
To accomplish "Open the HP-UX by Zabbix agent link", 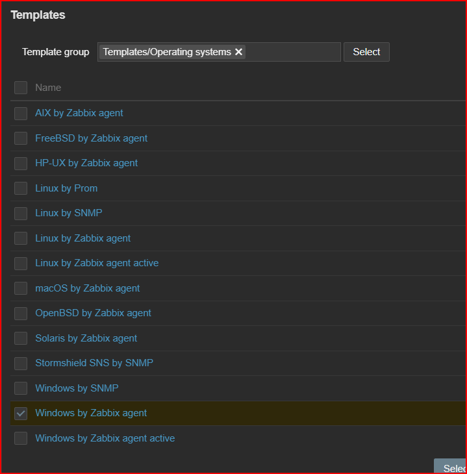I will click(86, 163).
